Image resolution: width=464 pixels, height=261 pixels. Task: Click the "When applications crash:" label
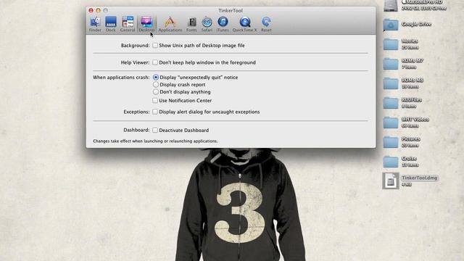[x=121, y=78]
